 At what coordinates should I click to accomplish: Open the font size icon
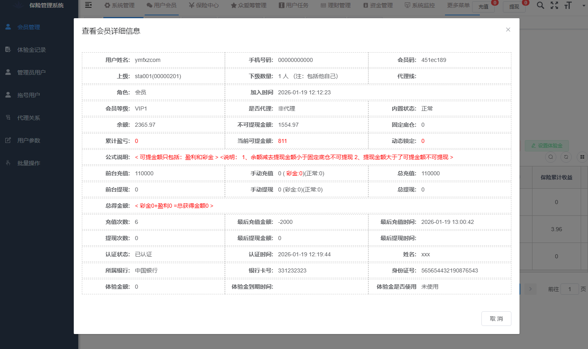click(568, 5)
